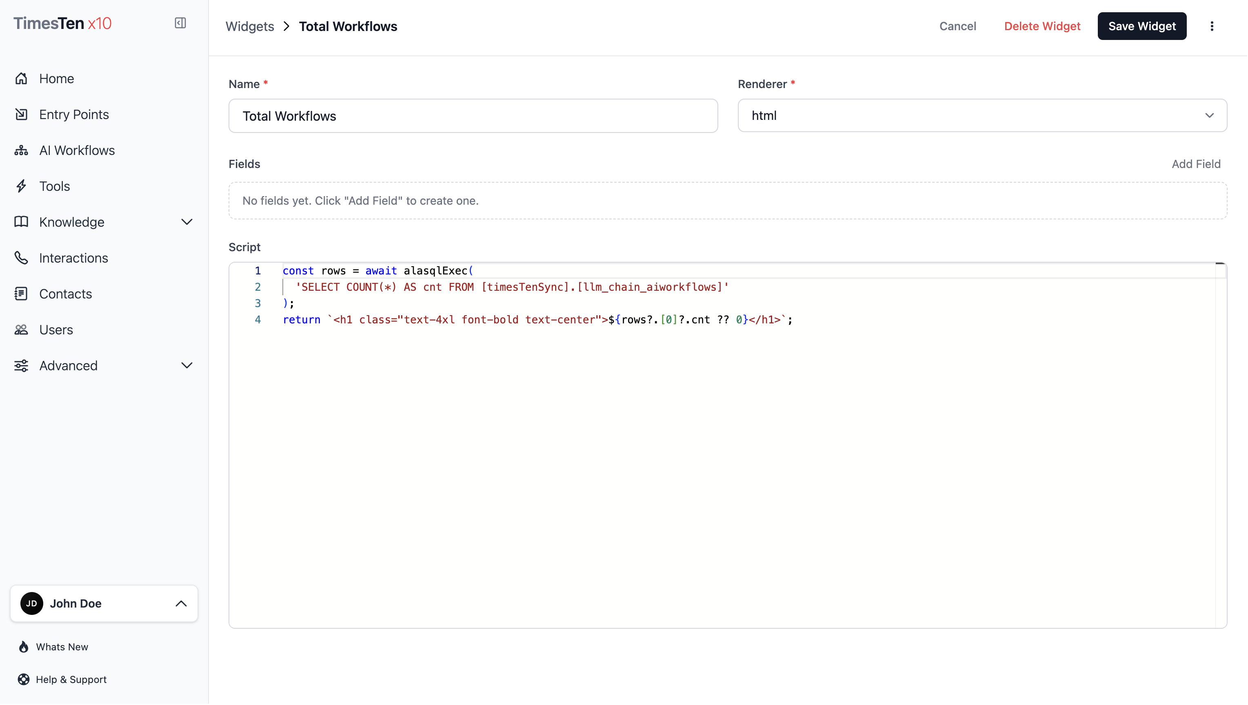Screen dimensions: 1248x705
Task: Click 'No fields yet' placeholder text
Action: pos(360,201)
